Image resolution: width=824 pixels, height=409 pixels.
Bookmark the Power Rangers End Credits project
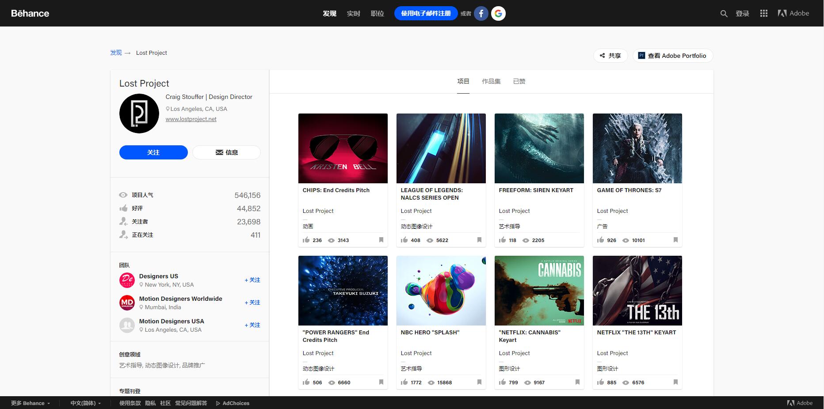click(x=381, y=382)
